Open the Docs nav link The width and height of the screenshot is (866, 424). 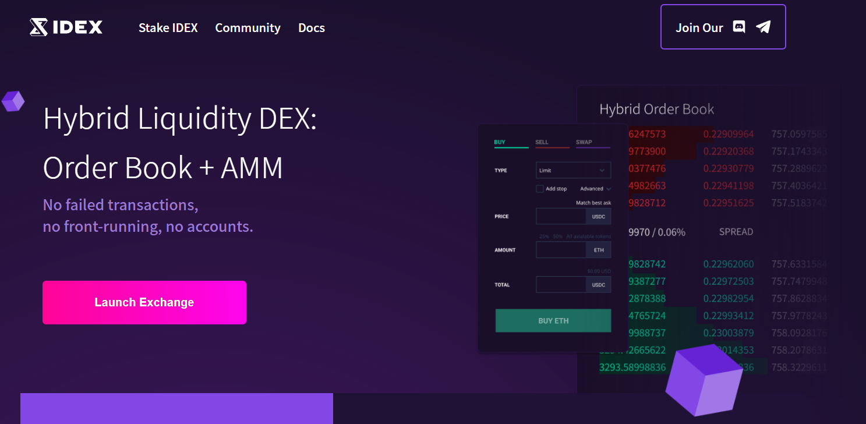coord(312,28)
